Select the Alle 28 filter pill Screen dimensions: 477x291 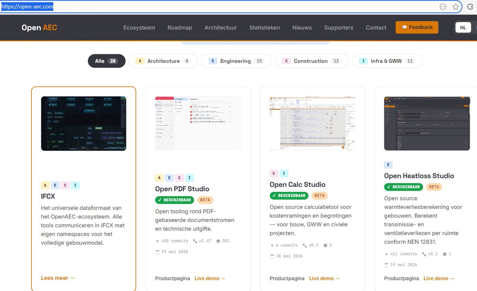pyautogui.click(x=107, y=61)
